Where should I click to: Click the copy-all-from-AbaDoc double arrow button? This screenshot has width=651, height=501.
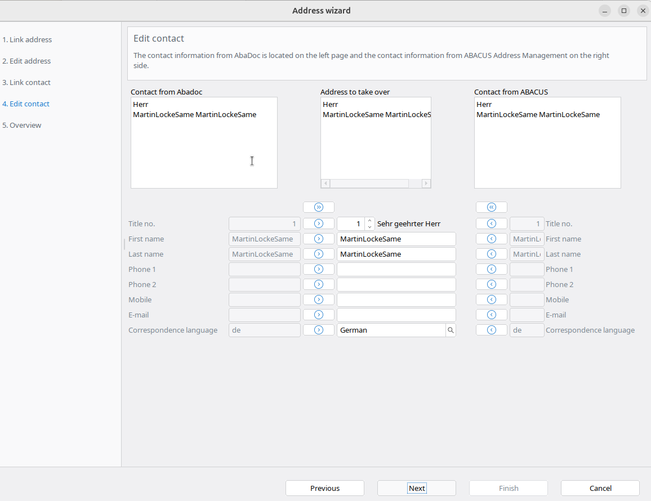tap(319, 207)
